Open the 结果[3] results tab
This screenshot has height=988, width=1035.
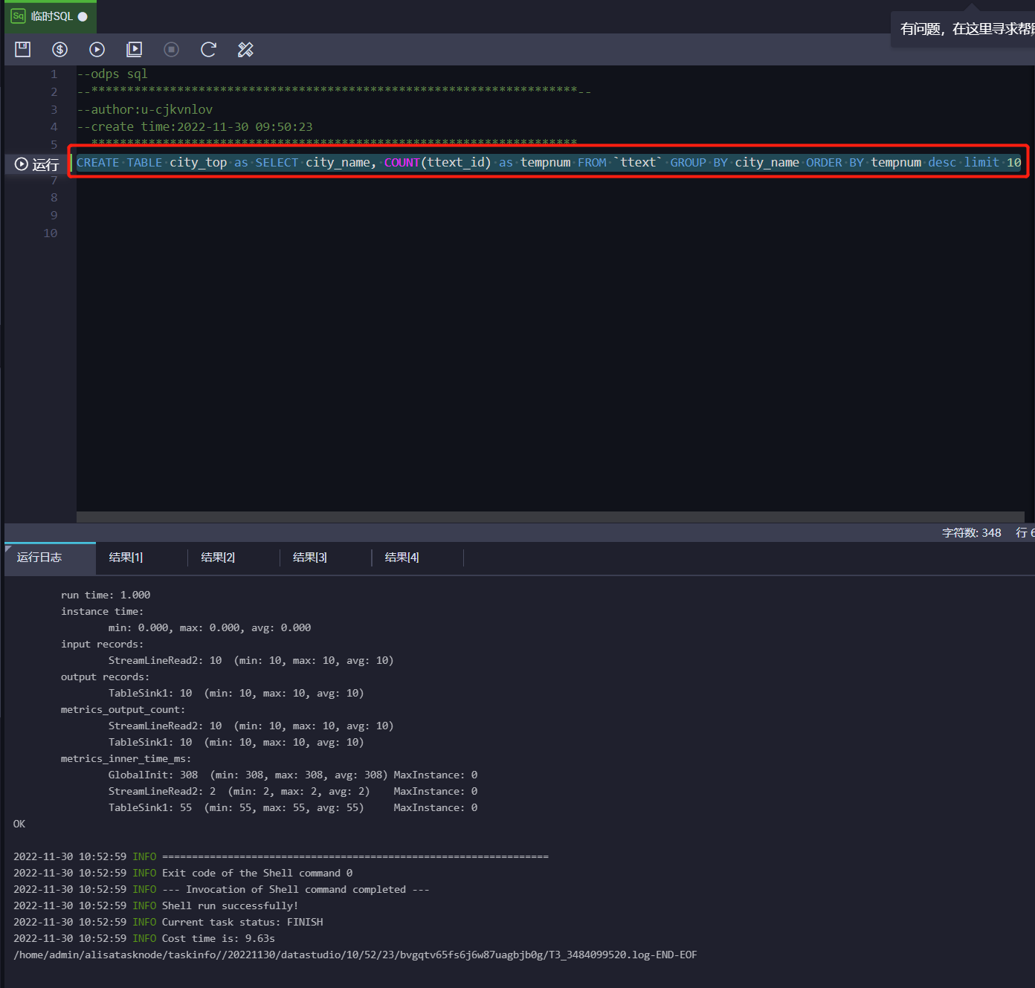pyautogui.click(x=309, y=558)
